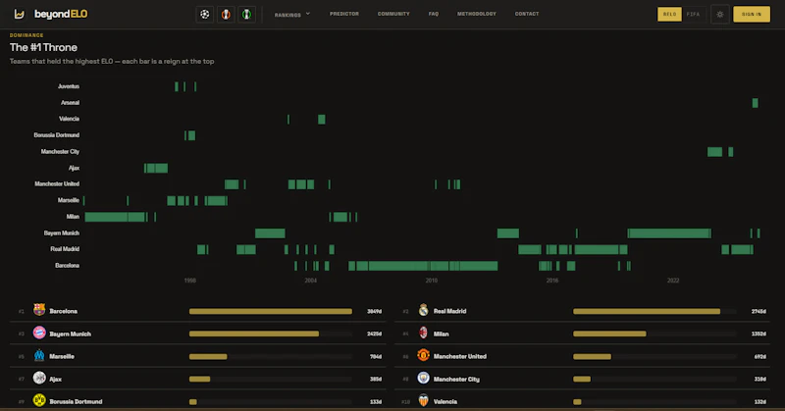Click the Valencia club crest
This screenshot has height=411, width=785.
pyautogui.click(x=424, y=400)
